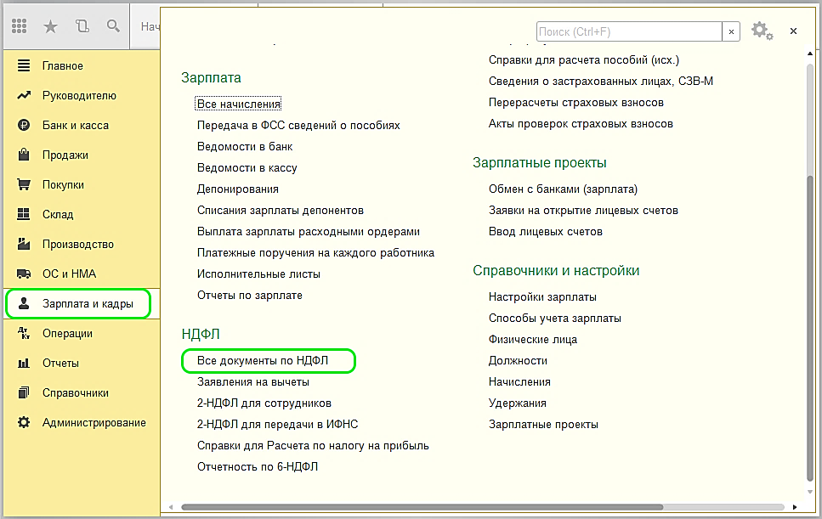Open Зарплатные проекты under Справочники и настройки

tap(543, 425)
